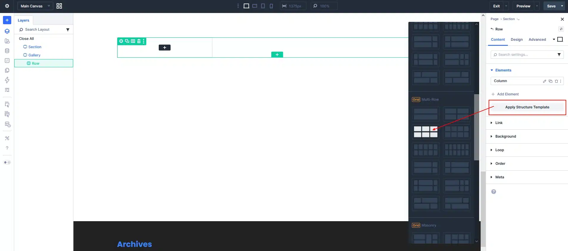
Task: Delete row with trash icon on canvas
Action: coord(139,41)
